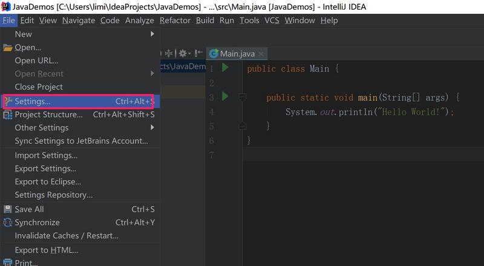Open the Edit menu
Screen dimensions: 484x266
27,21
